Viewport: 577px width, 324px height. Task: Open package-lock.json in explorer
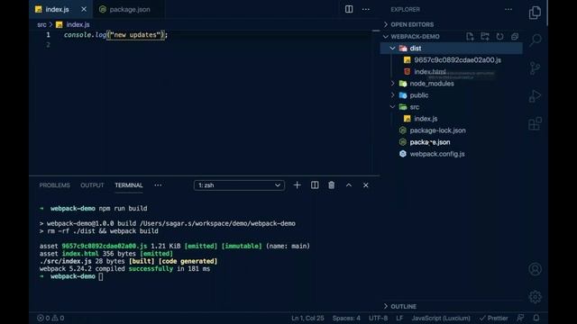(x=437, y=130)
